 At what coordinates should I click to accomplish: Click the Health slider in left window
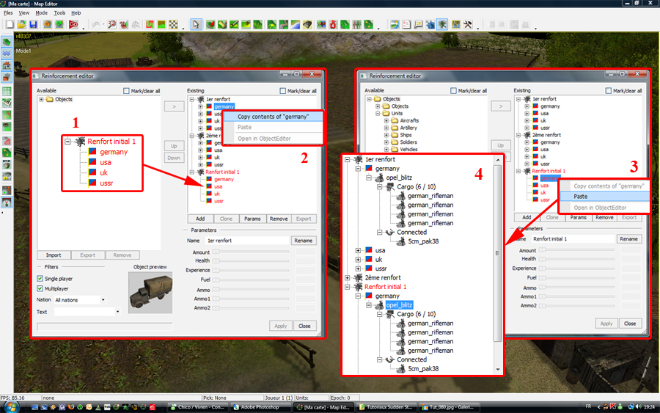pyautogui.click(x=251, y=260)
